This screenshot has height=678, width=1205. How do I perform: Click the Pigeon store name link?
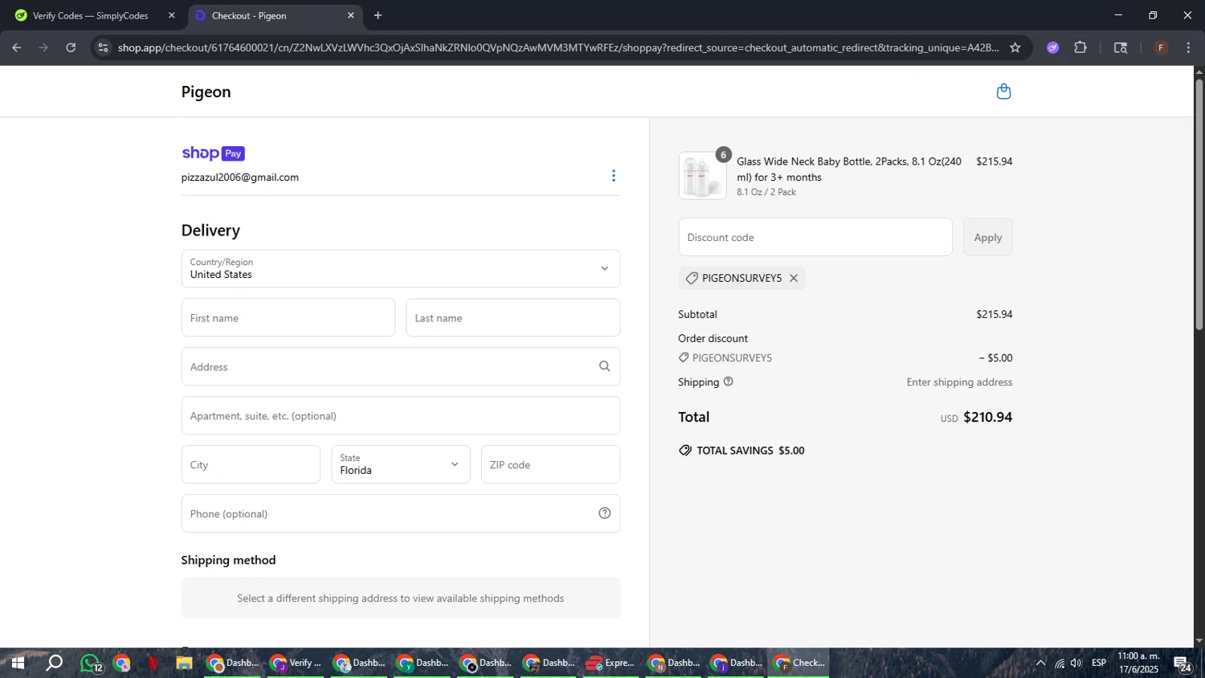point(206,92)
